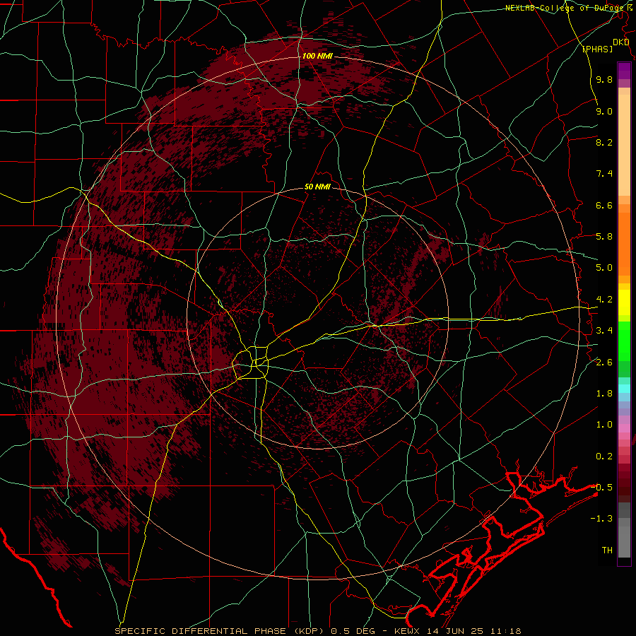Click the -0.5 value on the legend

(602, 488)
